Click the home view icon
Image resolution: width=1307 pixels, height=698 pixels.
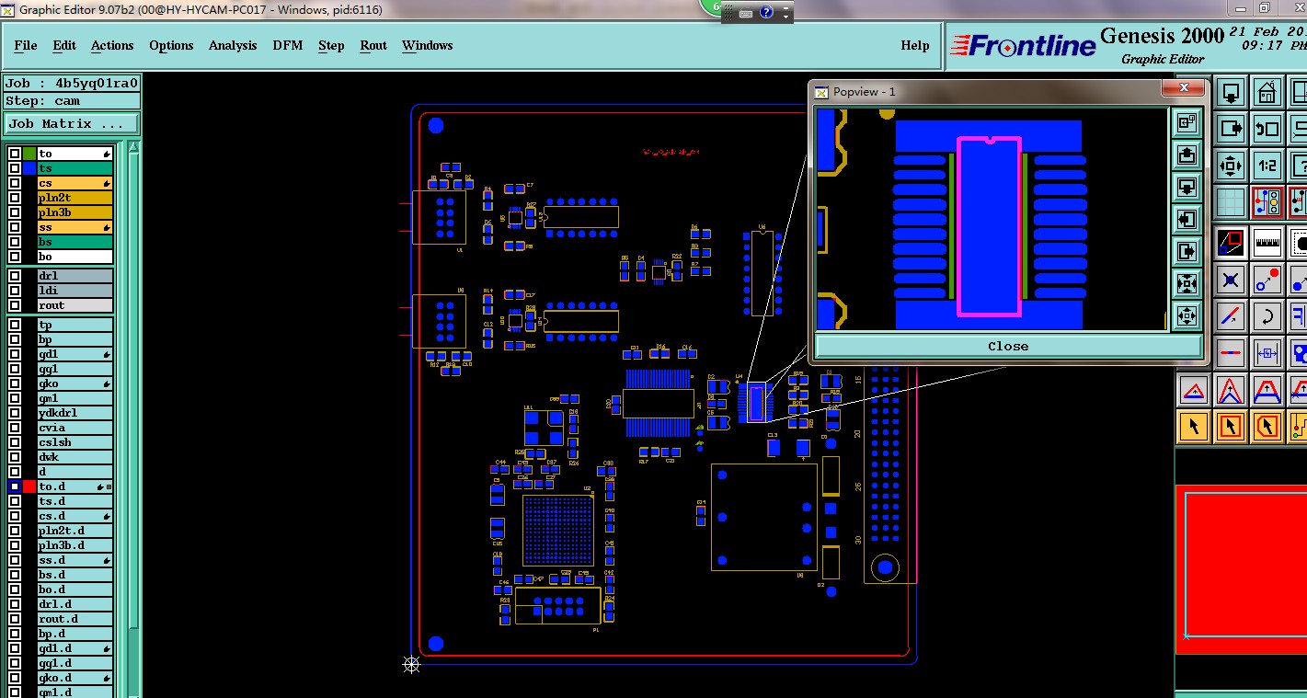click(1267, 93)
